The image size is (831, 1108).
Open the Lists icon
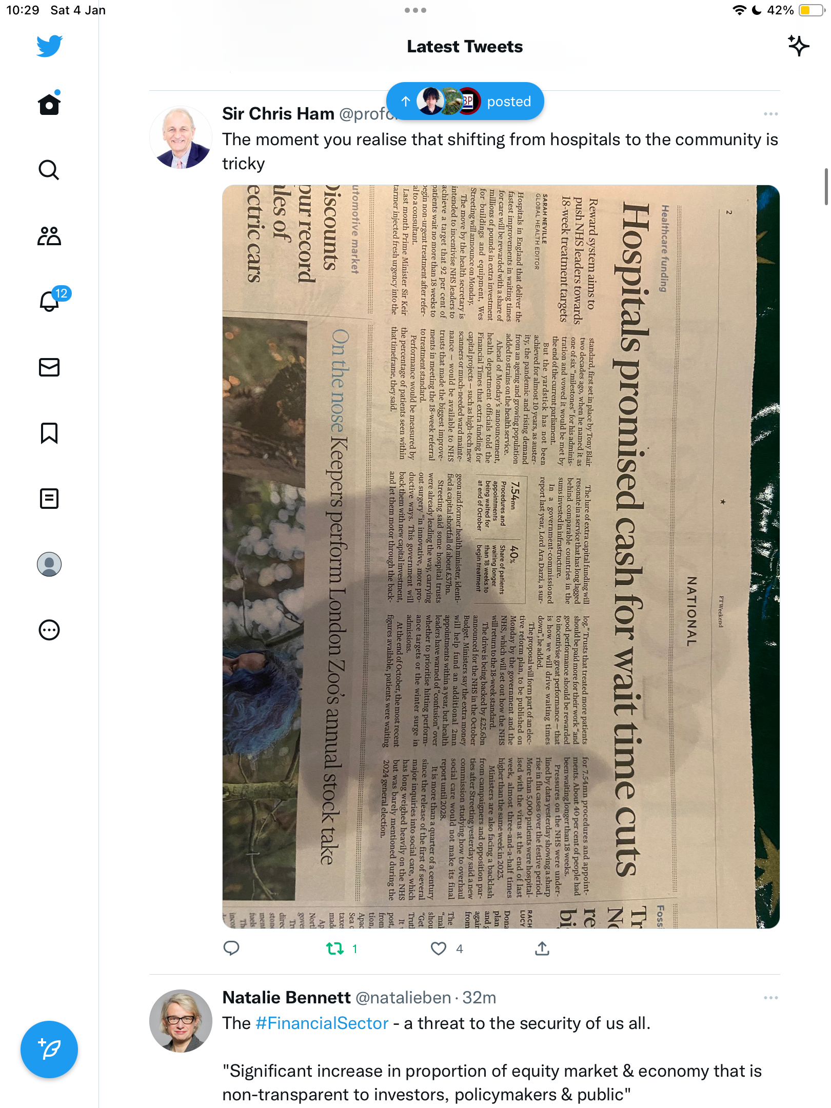pyautogui.click(x=49, y=498)
